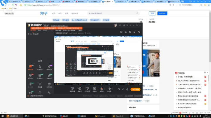The height and width of the screenshot is (118, 211).
Task: Click the Zhihu search magnifier icon
Action: point(137,13)
